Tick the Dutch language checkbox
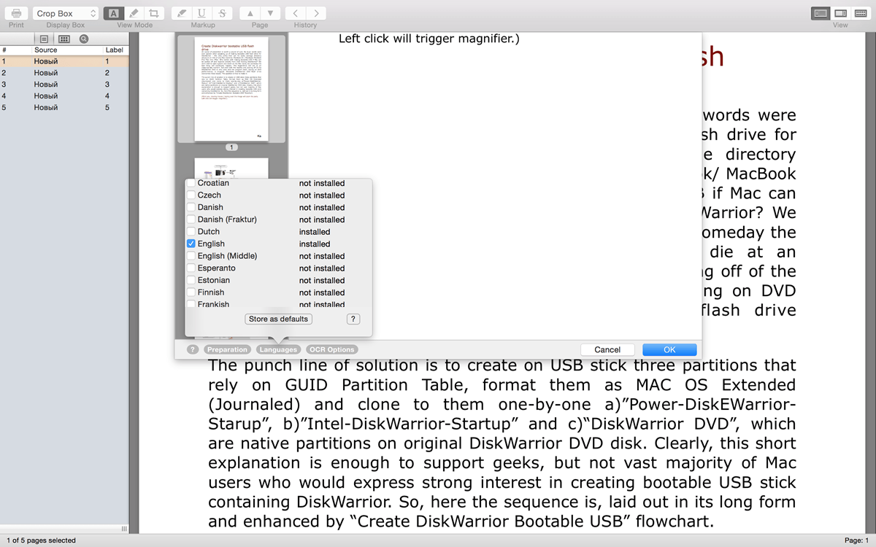This screenshot has width=876, height=547. point(191,231)
